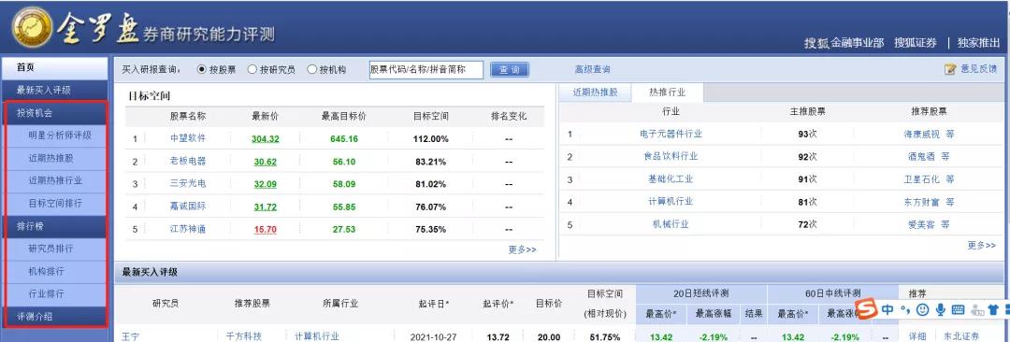The image size is (1010, 342).
Task: Toggle the 中 Chinese input mode icon
Action: click(x=888, y=310)
